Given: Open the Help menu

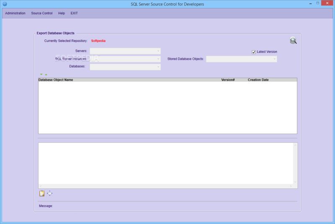Looking at the screenshot, I should [x=62, y=13].
